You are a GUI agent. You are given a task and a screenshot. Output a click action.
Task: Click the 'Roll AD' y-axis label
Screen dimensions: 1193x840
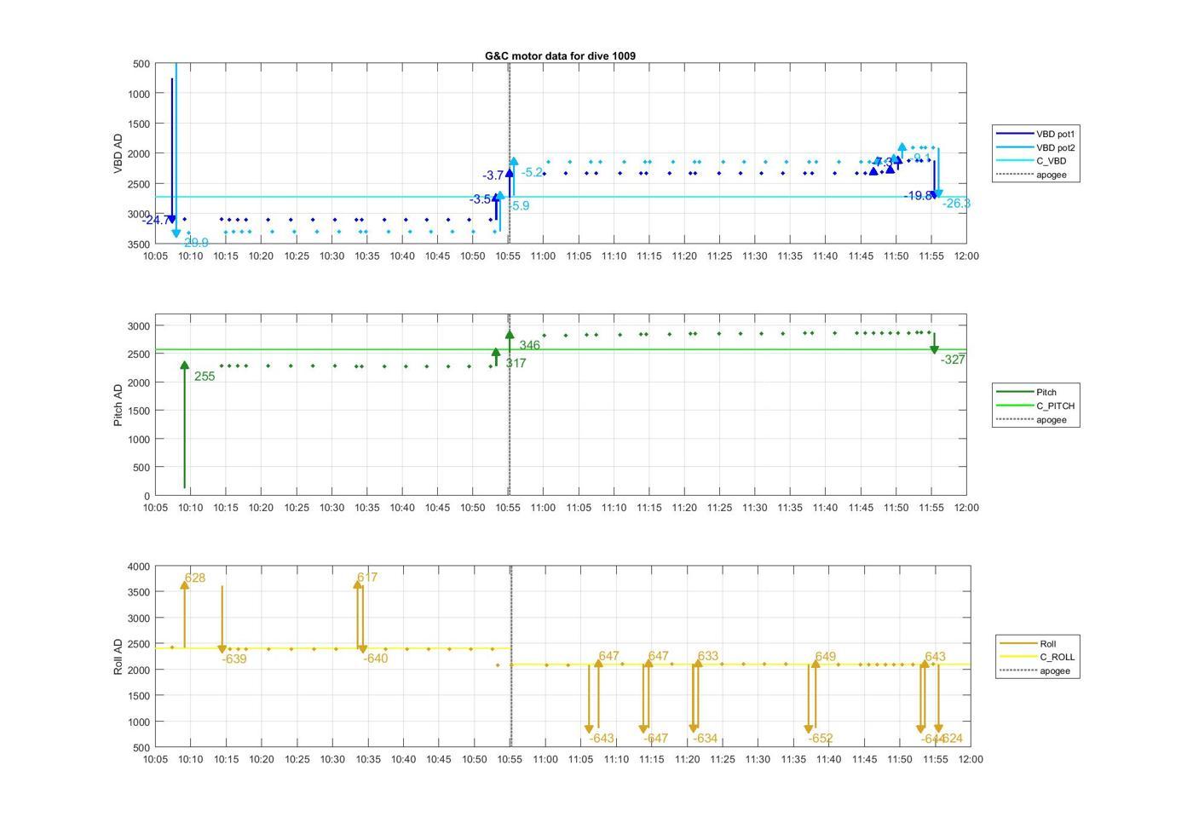coord(118,657)
